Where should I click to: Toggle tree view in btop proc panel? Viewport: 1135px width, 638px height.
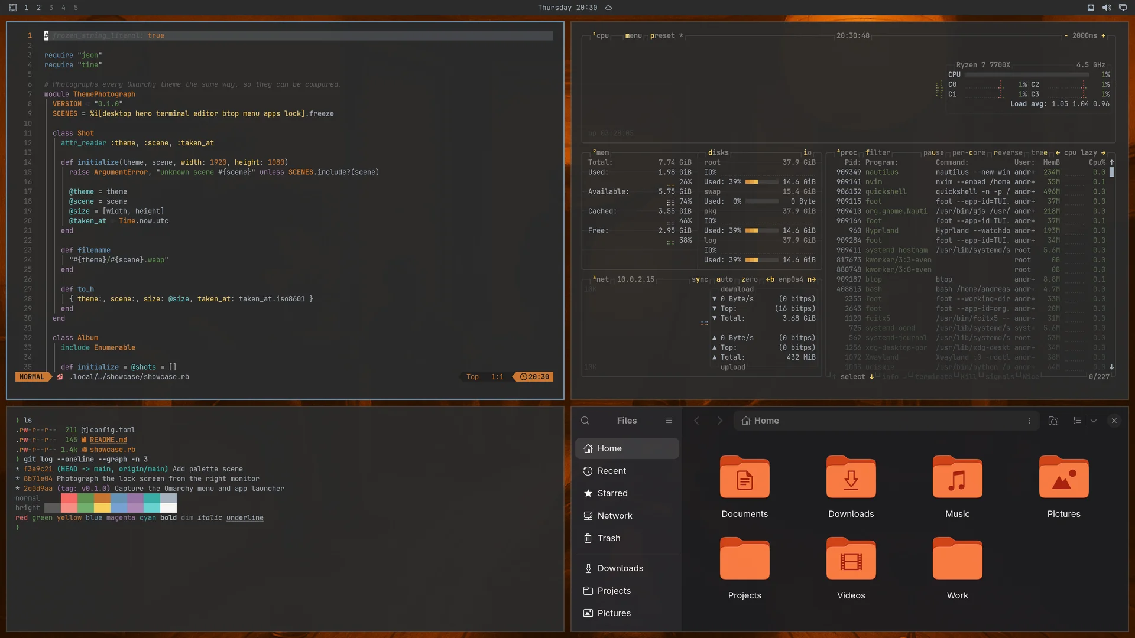pyautogui.click(x=1039, y=152)
